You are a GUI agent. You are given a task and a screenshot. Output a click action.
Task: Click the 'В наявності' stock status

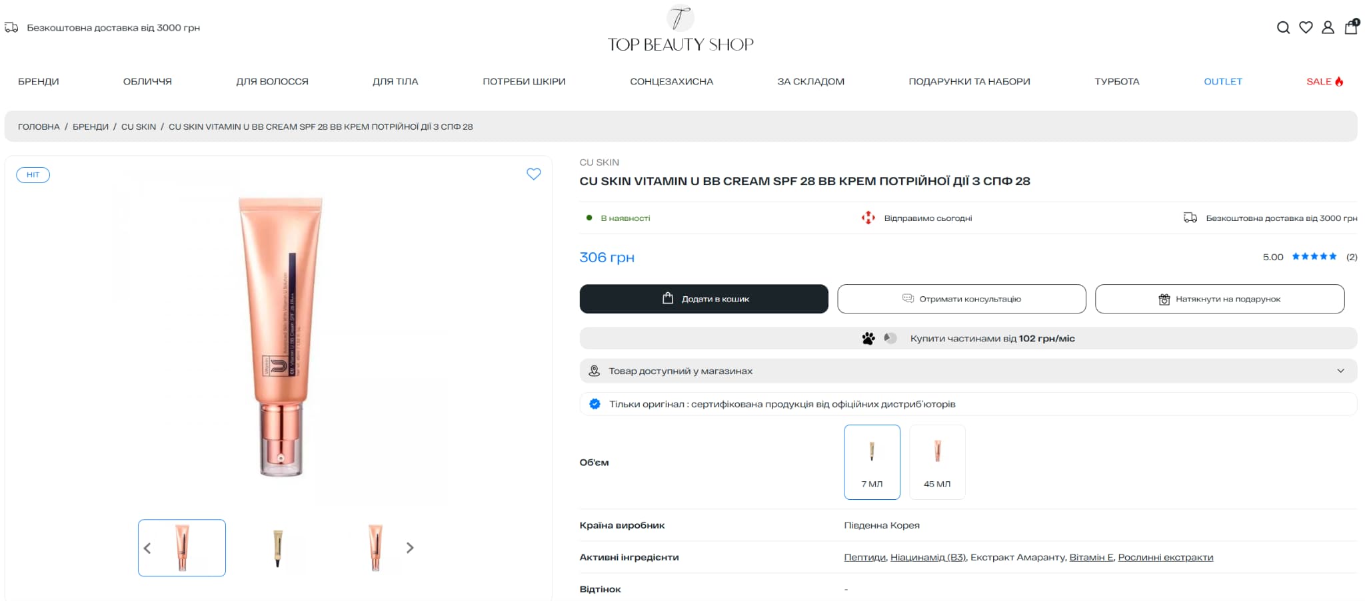pos(625,218)
